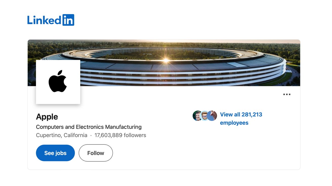Open the Apple company logo image
The width and height of the screenshot is (332, 186).
(58, 82)
